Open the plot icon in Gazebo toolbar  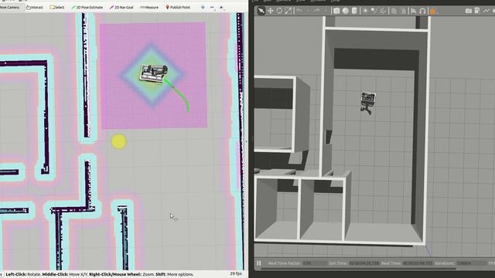click(486, 11)
